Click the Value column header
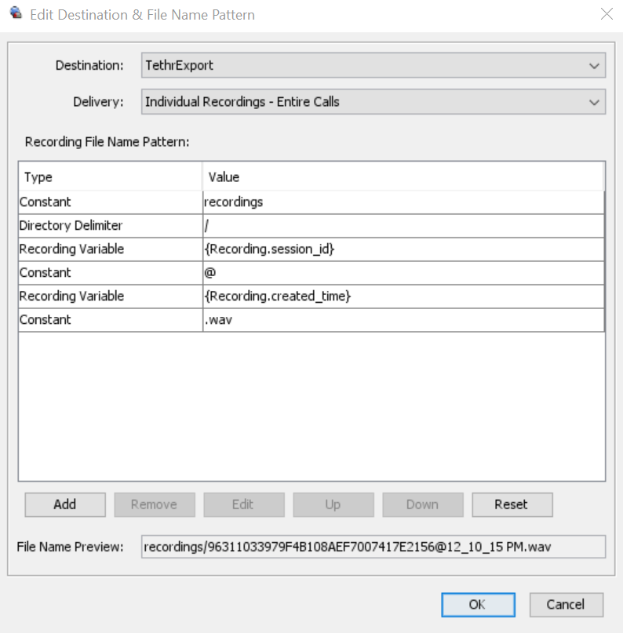Screen dimensions: 623x633 [x=403, y=177]
